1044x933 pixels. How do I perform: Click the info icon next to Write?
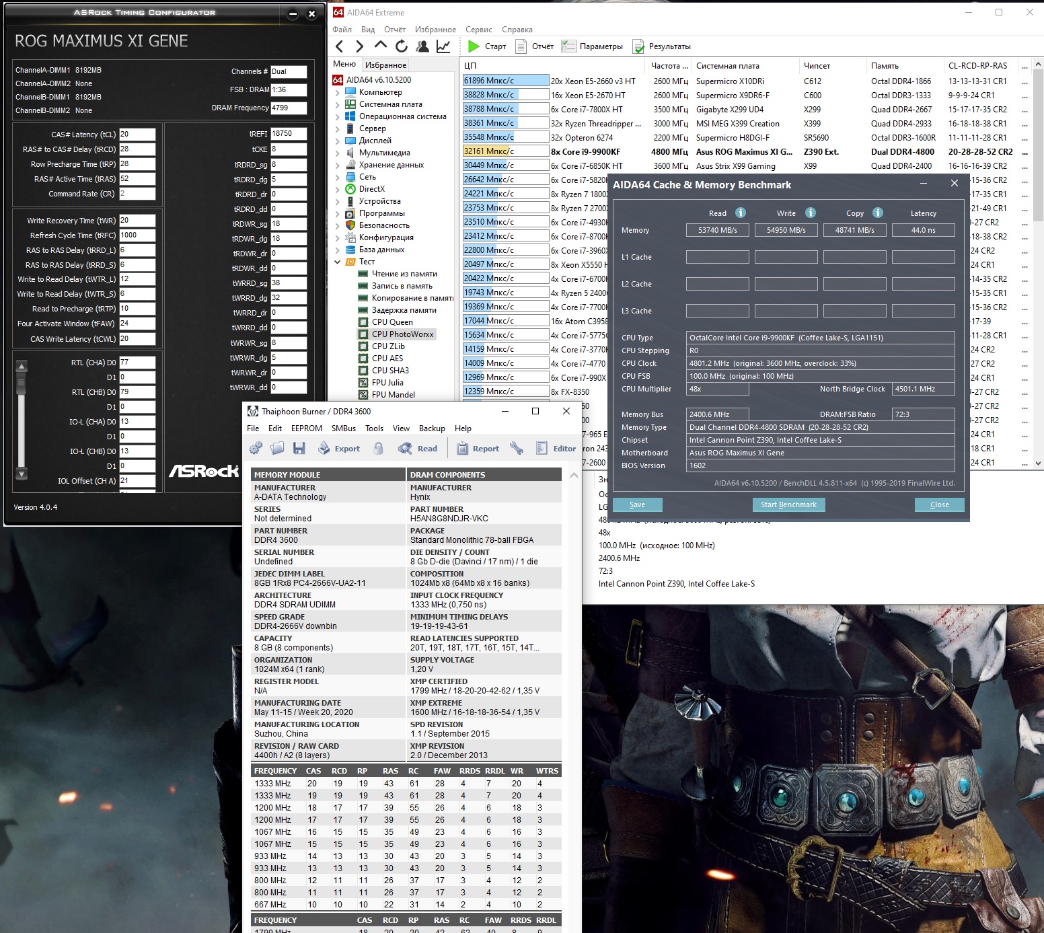pyautogui.click(x=811, y=213)
